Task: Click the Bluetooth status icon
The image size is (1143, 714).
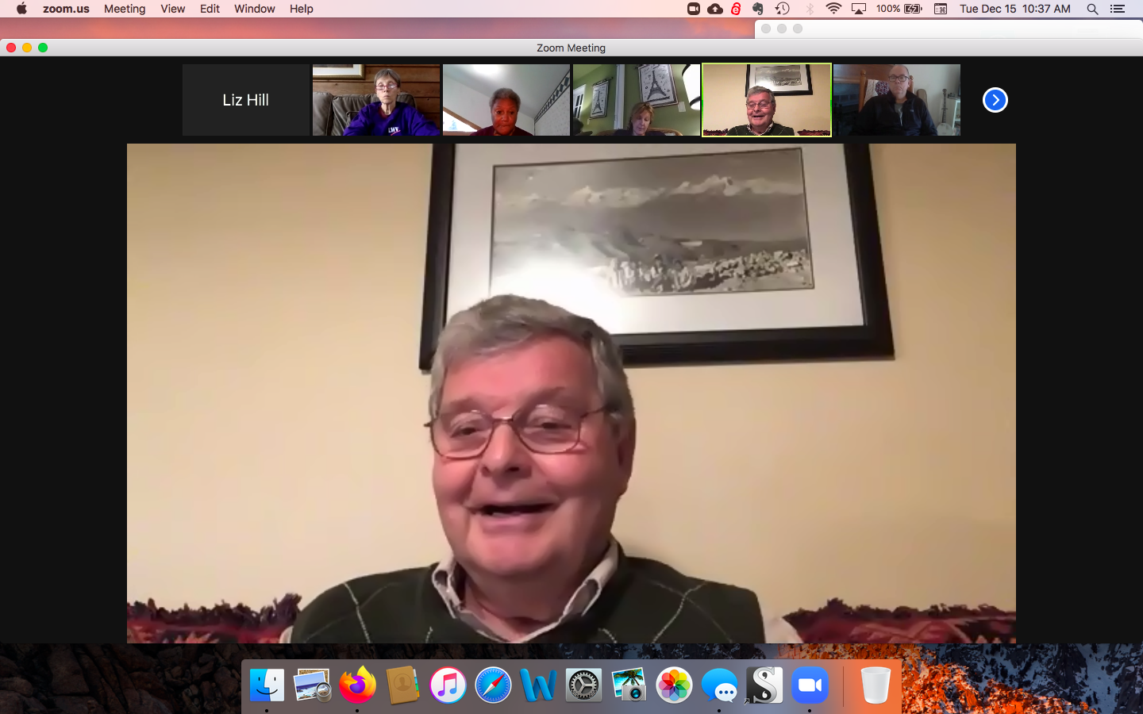Action: pyautogui.click(x=810, y=9)
